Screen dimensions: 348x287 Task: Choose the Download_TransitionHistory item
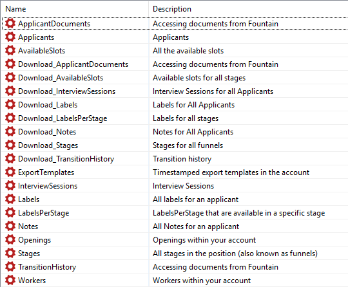[x=66, y=159]
